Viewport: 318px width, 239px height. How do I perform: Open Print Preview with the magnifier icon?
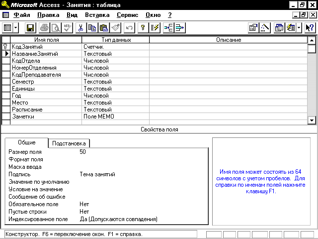tap(56, 28)
